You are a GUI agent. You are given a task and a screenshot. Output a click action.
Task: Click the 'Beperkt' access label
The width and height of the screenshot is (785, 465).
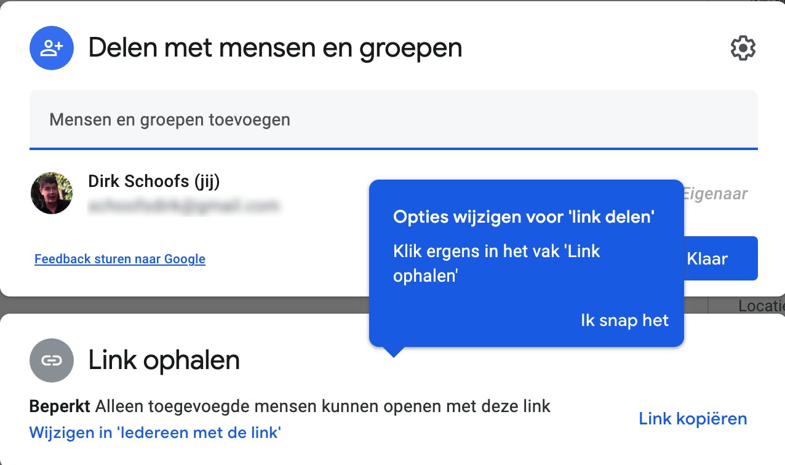(x=60, y=406)
